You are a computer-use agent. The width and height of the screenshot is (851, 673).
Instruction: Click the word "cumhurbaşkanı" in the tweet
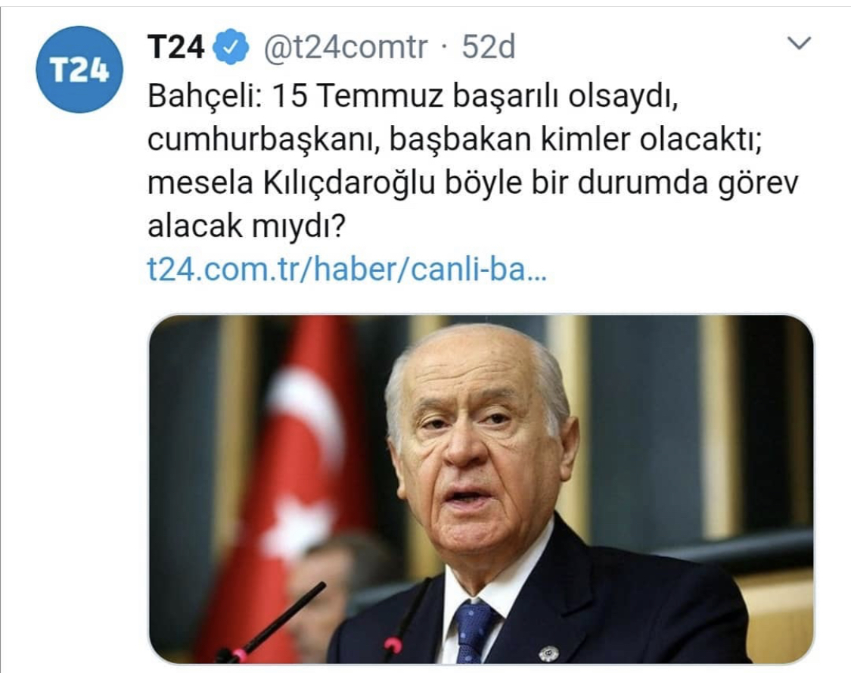264,141
